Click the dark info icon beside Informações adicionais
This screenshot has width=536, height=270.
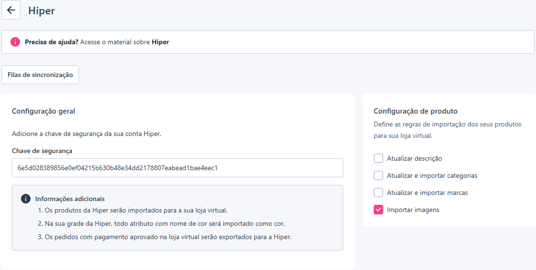26,199
